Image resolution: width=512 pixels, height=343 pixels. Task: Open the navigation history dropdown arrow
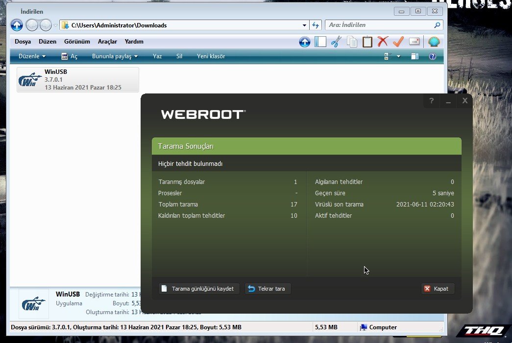click(55, 25)
